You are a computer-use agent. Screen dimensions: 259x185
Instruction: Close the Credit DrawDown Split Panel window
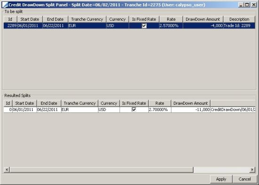253,5
